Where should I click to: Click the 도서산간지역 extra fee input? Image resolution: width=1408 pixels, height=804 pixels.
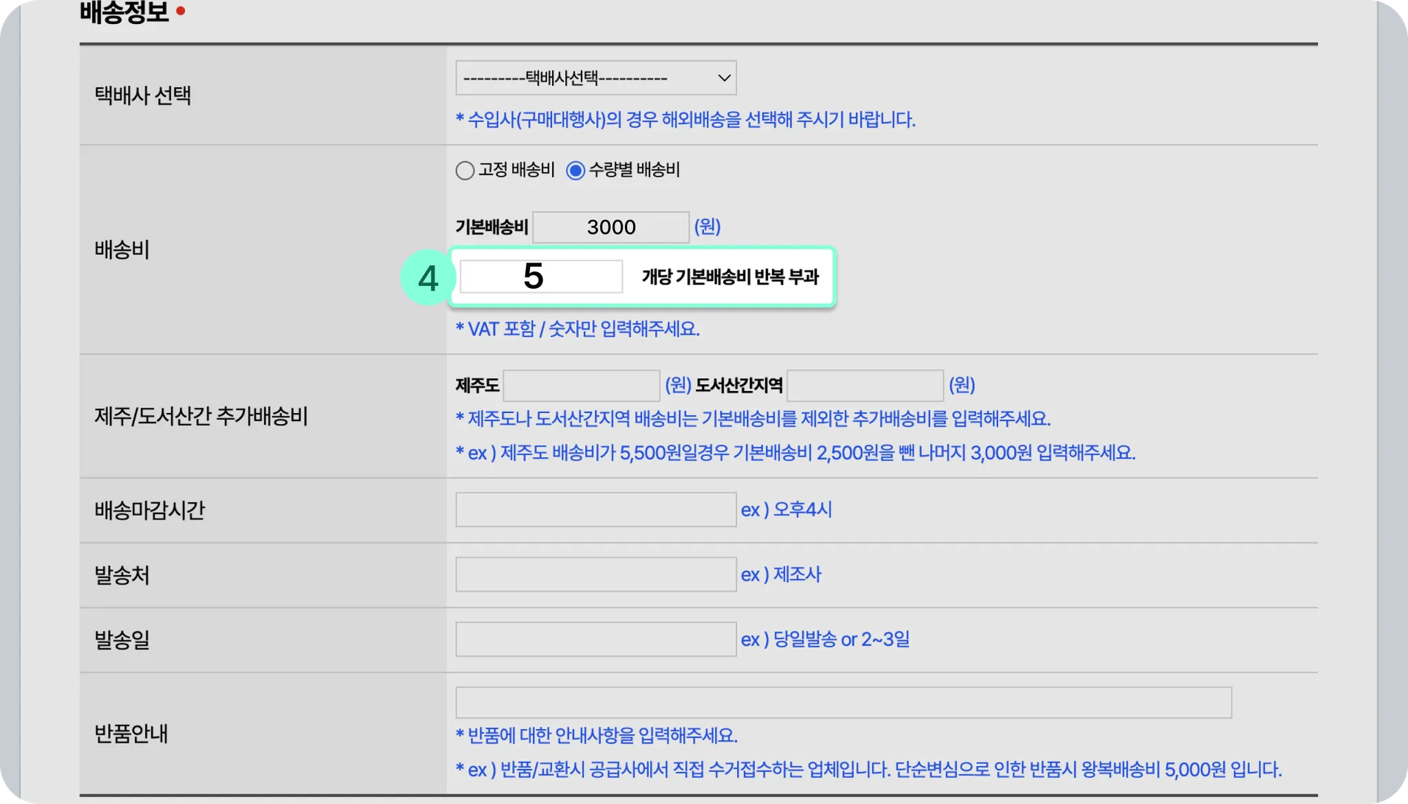click(x=865, y=386)
